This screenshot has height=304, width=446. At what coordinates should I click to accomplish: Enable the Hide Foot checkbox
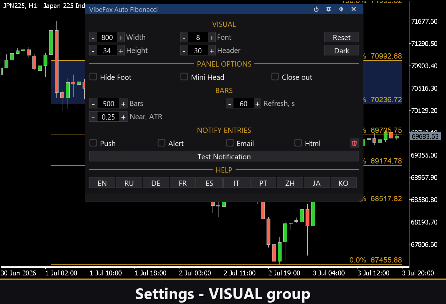tap(93, 77)
